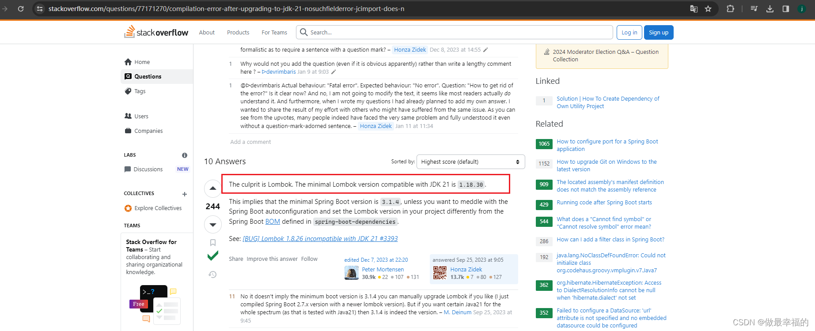Go to Home in the sidebar

point(157,62)
